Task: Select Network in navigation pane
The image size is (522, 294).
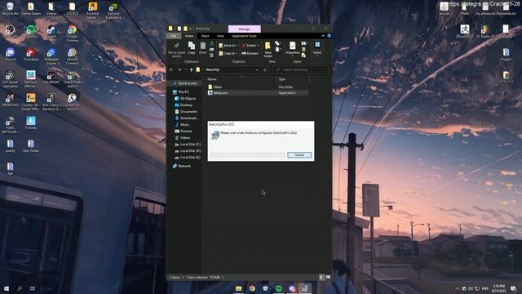Action: pos(182,166)
